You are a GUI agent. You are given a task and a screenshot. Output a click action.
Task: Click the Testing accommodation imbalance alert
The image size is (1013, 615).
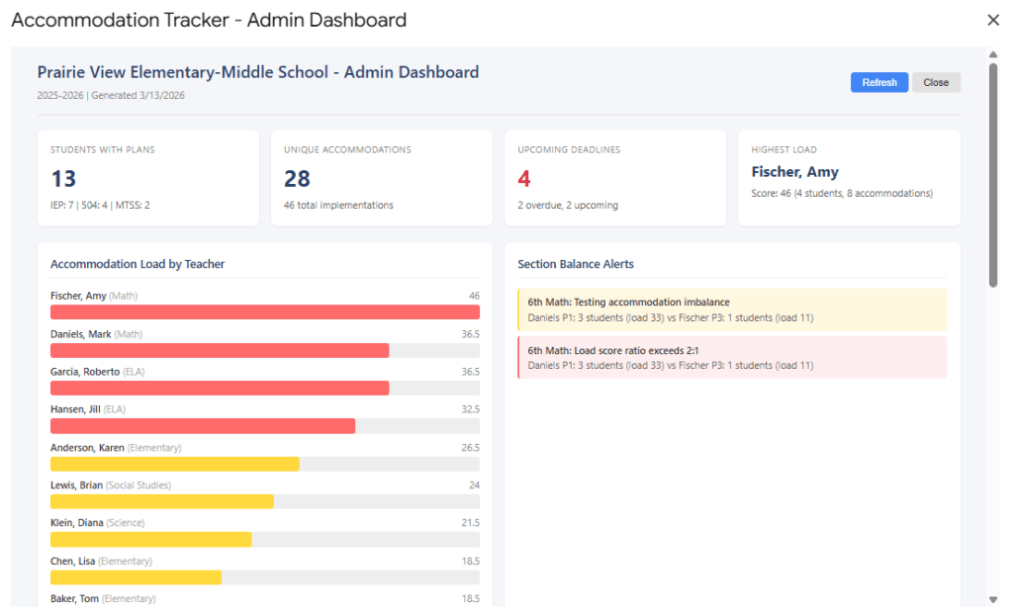[x=731, y=309]
